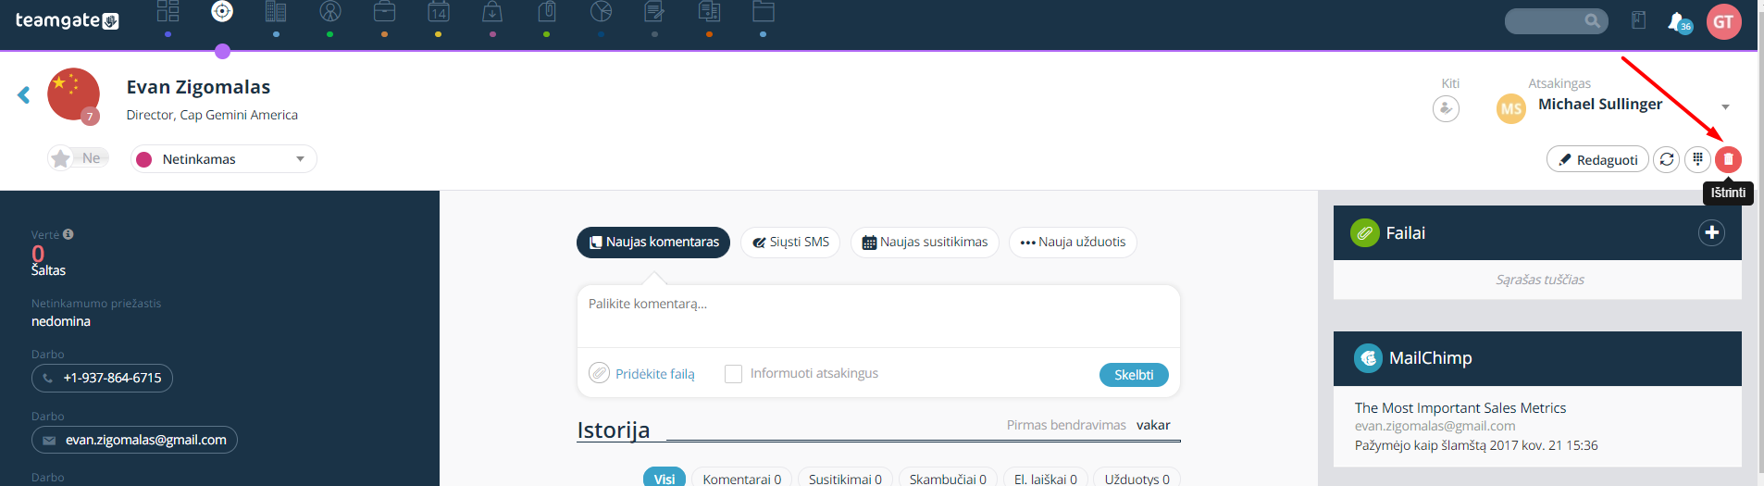Click the info icon next to Vertė
1764x486 pixels.
[x=68, y=234]
